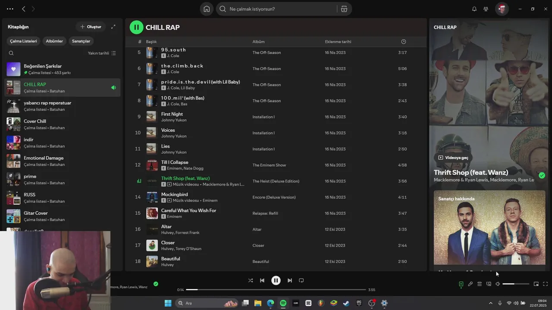This screenshot has height=310, width=552.
Task: Click the Sanatçı hakkında artist photo card
Action: [x=489, y=228]
